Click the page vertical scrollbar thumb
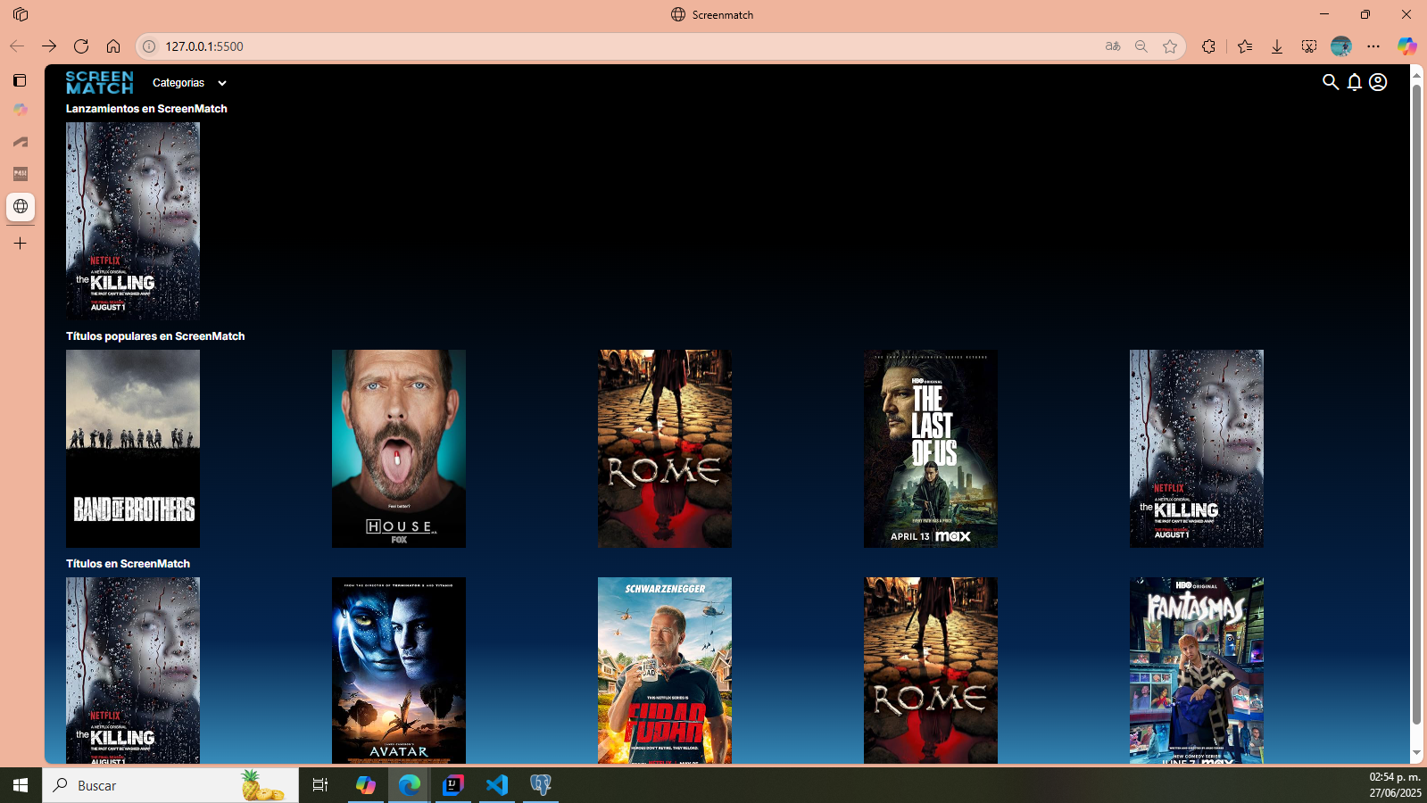This screenshot has height=803, width=1427. [1416, 404]
